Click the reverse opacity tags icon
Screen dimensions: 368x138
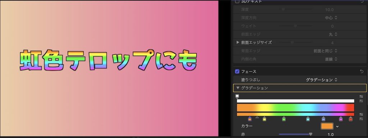point(361,97)
